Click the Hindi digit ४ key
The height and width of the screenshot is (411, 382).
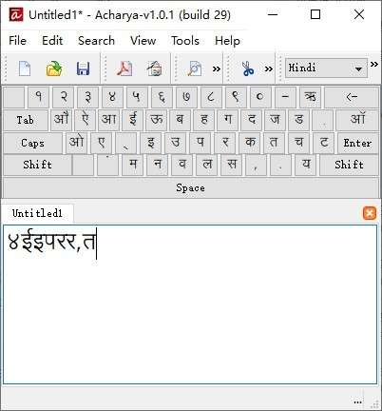[112, 97]
